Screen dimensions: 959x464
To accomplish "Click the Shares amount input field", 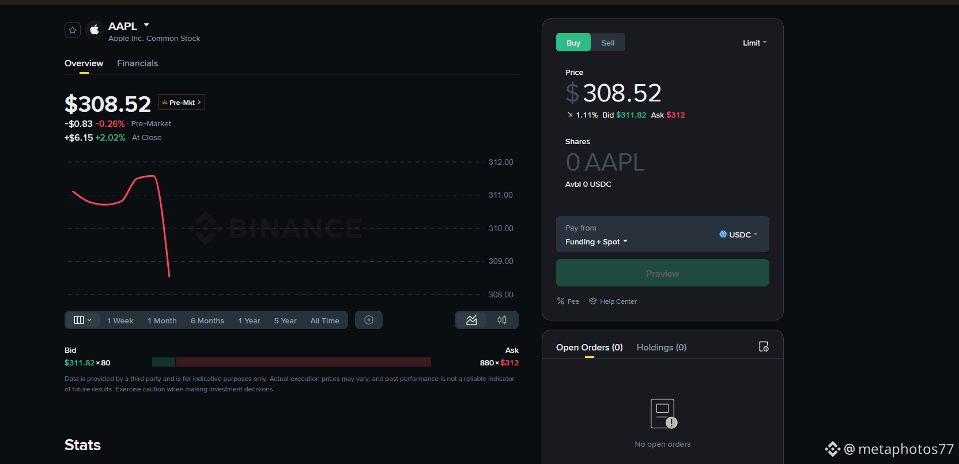I will pos(605,163).
